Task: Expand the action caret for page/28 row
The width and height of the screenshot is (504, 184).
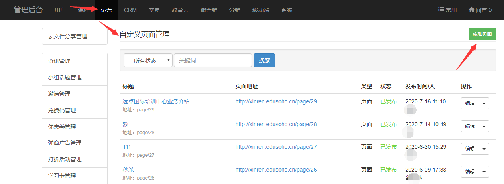Action: coord(484,126)
